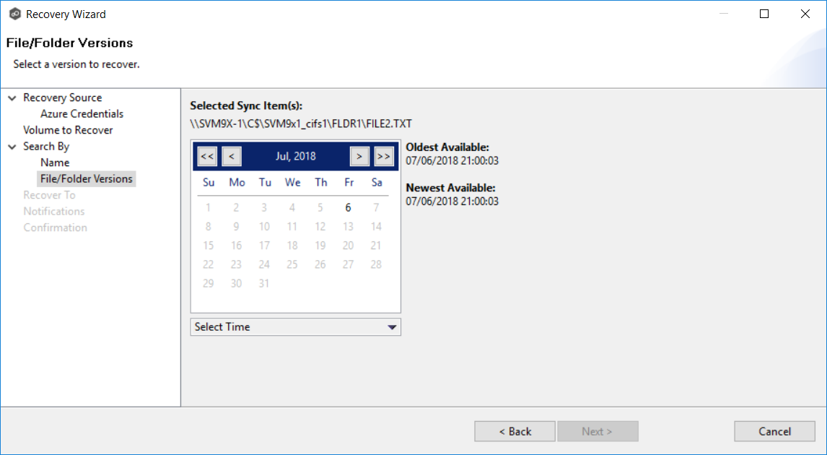The height and width of the screenshot is (455, 827).
Task: Go to previous year in calendar
Action: click(x=207, y=156)
